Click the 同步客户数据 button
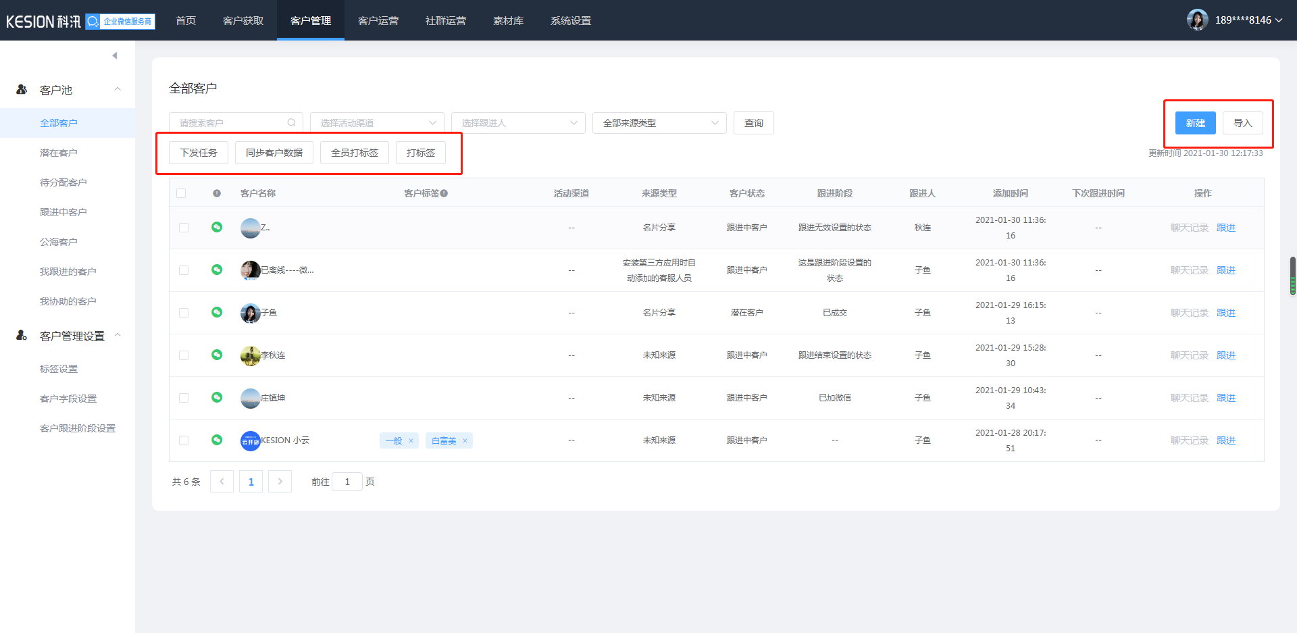 coord(274,153)
